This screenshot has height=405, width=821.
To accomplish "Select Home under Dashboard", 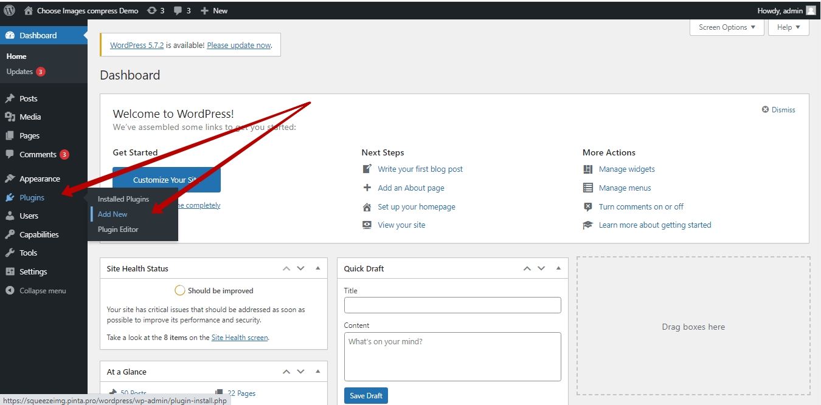I will click(16, 56).
